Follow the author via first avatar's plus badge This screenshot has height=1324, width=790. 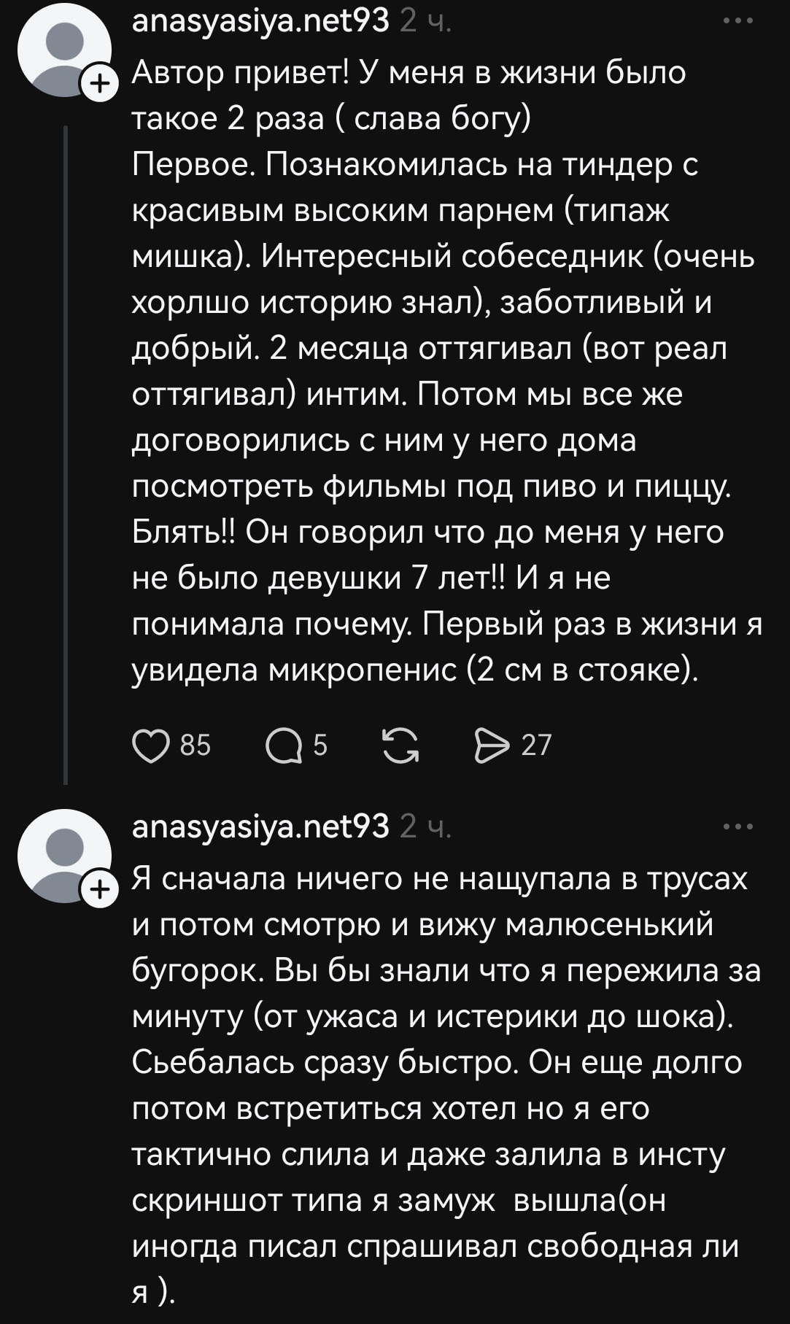98,84
